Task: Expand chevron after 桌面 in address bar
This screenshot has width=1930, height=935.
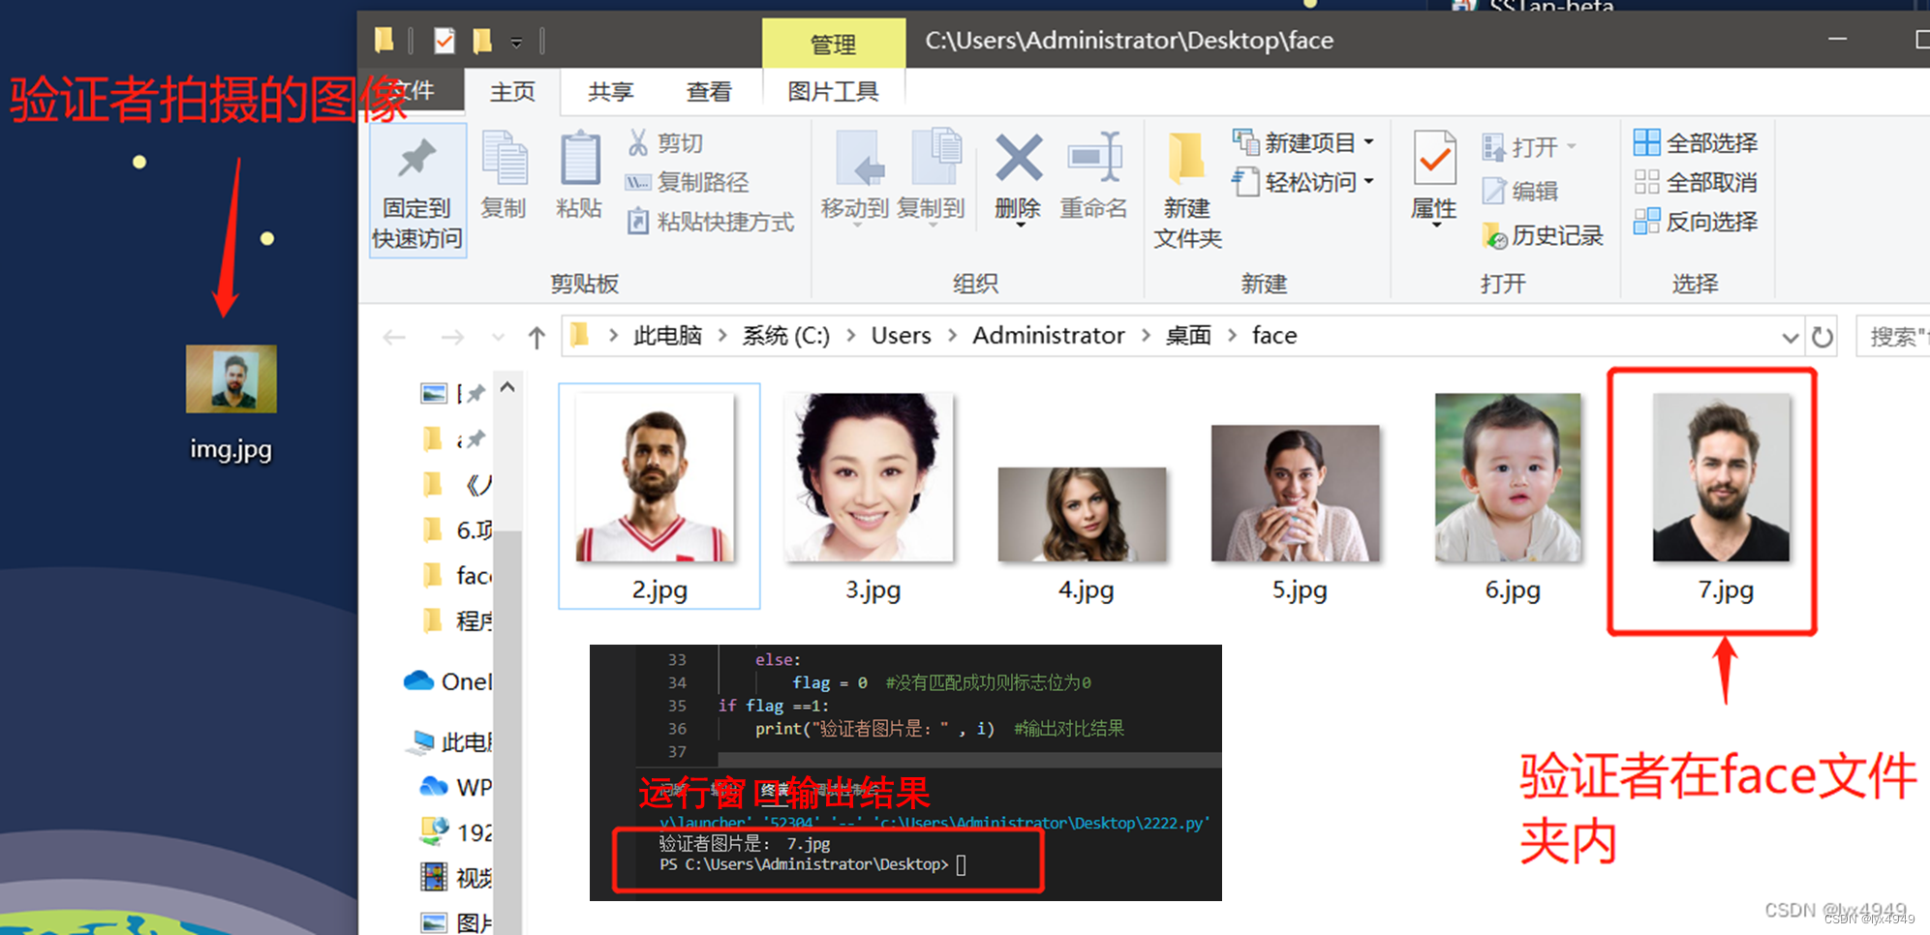Action: [1232, 335]
